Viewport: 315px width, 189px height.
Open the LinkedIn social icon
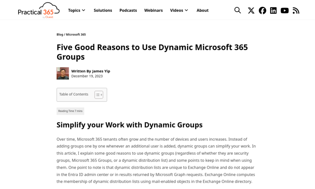tap(273, 10)
